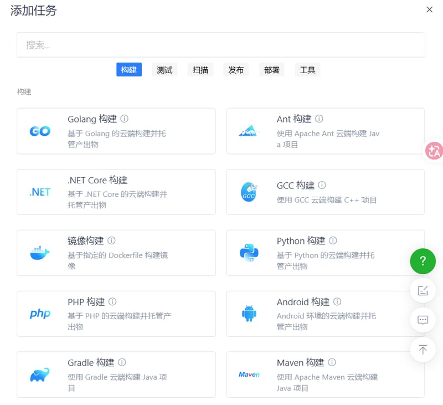Image resolution: width=443 pixels, height=405 pixels.
Task: Open info icon next to 镜像构建
Action: coord(111,240)
